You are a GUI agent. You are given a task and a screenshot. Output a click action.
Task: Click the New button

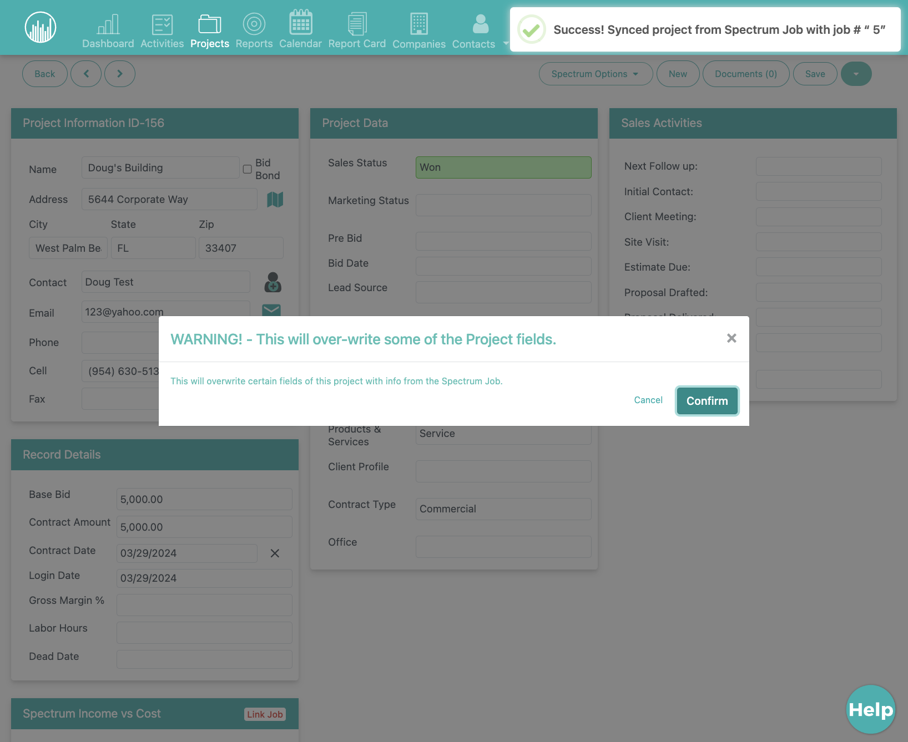pos(678,74)
